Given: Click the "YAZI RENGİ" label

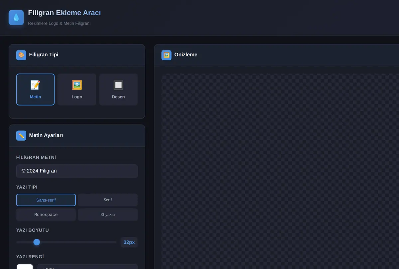Looking at the screenshot, I should (30, 257).
